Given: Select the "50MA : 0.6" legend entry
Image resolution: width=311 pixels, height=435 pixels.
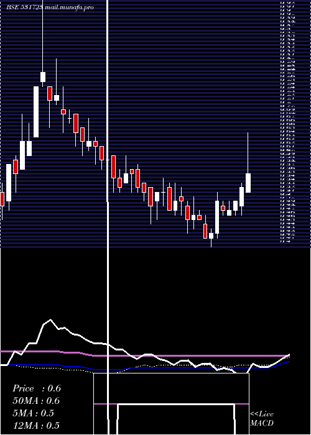Looking at the screenshot, I should [36, 401].
